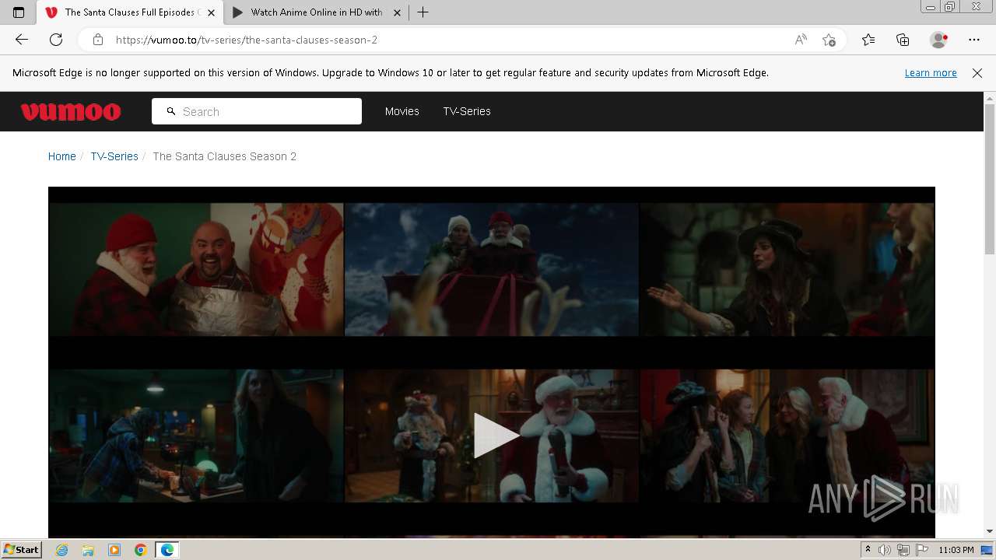Click the page vertical scrollbar thumb
This screenshot has height=560, width=996.
pyautogui.click(x=990, y=179)
